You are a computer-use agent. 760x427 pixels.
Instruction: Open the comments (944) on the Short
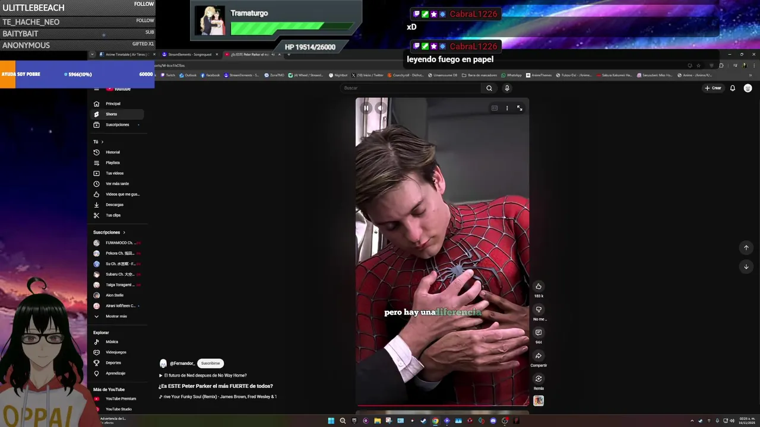click(539, 333)
